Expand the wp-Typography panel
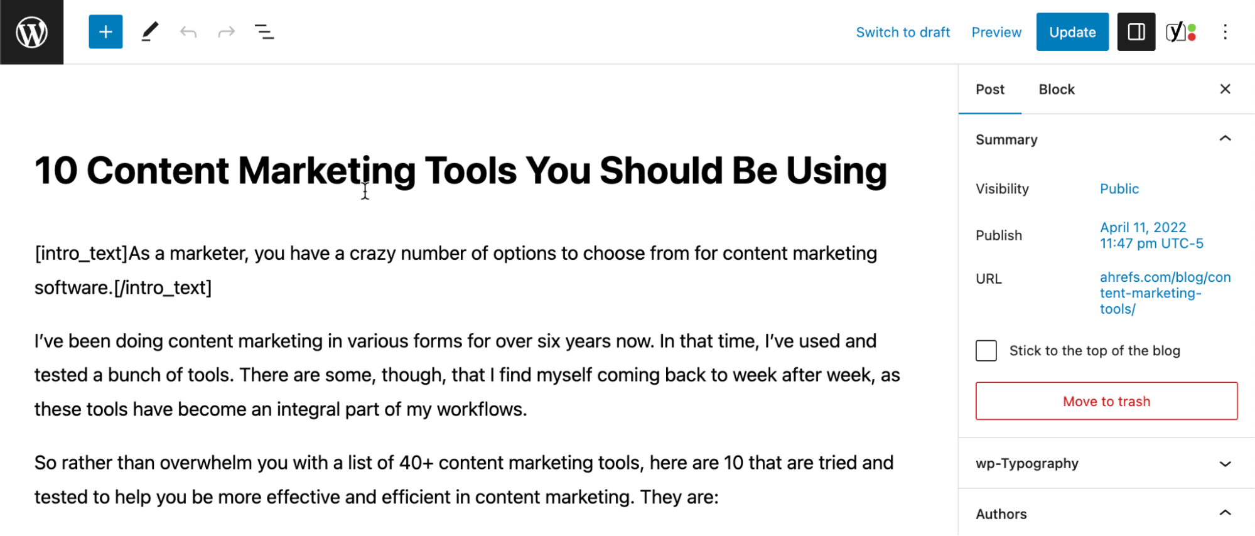 [x=1225, y=464]
